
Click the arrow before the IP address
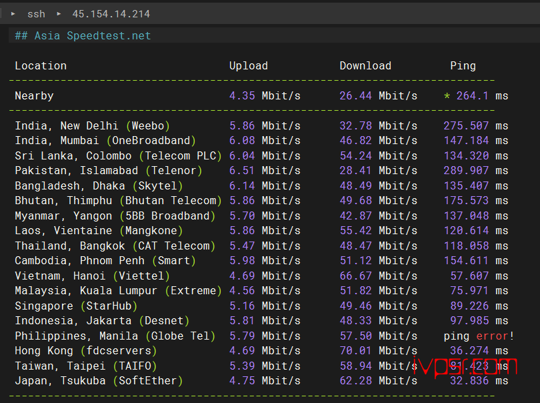pos(59,14)
